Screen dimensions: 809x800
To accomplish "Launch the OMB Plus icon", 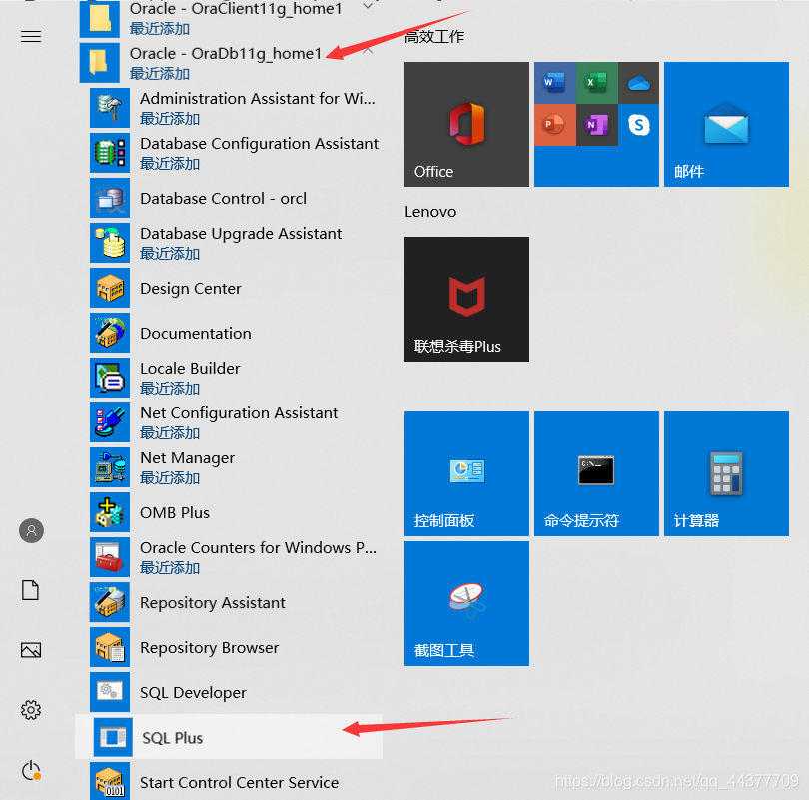I will tap(110, 512).
